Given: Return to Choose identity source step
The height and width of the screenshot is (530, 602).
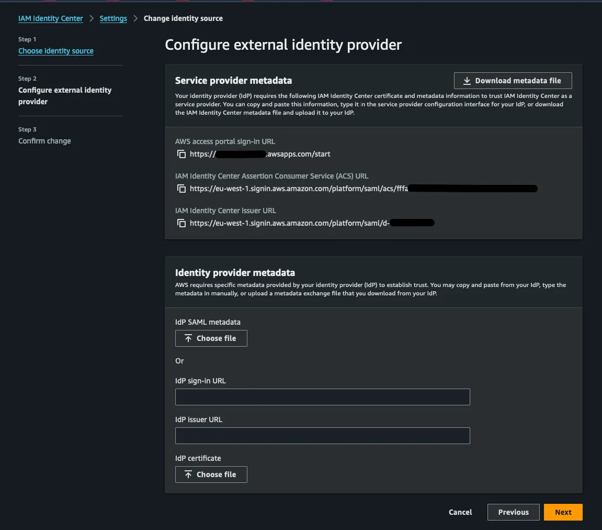Looking at the screenshot, I should coord(55,51).
